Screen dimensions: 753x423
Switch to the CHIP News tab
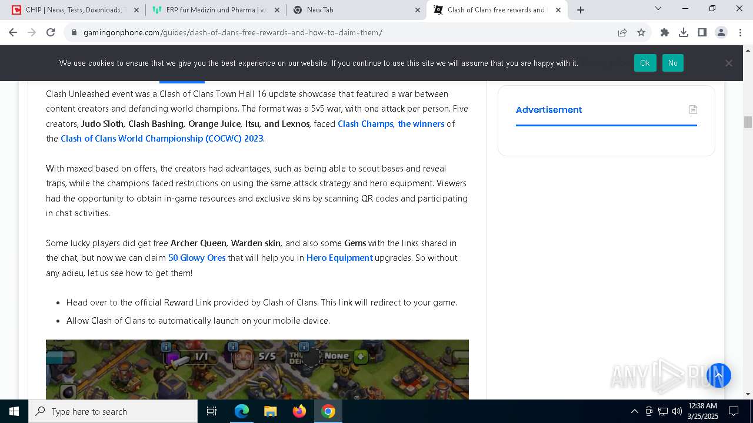click(x=75, y=9)
